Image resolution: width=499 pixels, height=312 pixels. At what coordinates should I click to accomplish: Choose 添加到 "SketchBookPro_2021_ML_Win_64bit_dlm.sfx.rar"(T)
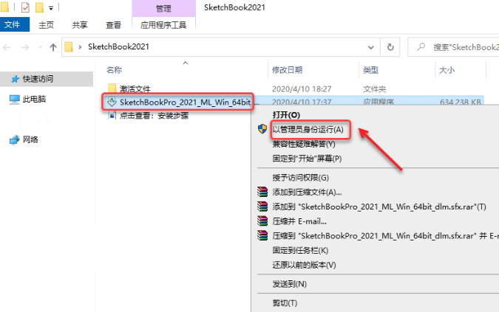(379, 207)
